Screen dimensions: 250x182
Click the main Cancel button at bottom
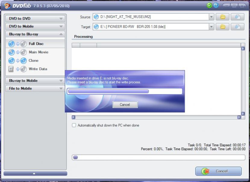tap(218, 171)
